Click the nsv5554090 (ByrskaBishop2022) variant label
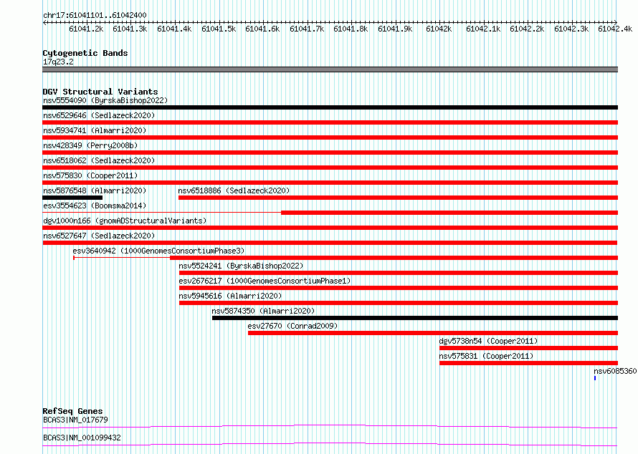The width and height of the screenshot is (638, 454). 105,100
